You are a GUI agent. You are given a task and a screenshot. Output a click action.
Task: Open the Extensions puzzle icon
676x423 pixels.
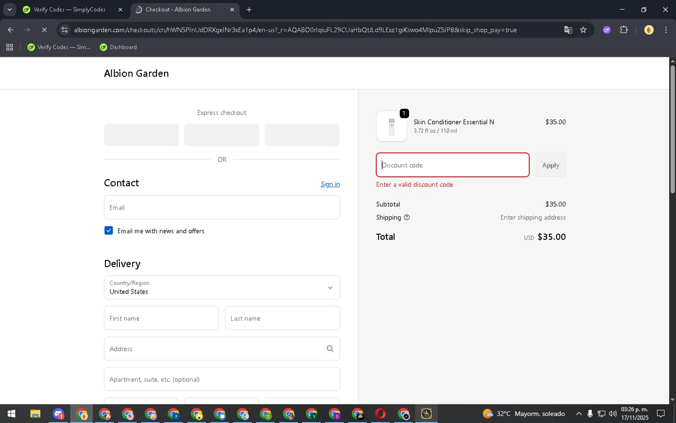tap(624, 30)
